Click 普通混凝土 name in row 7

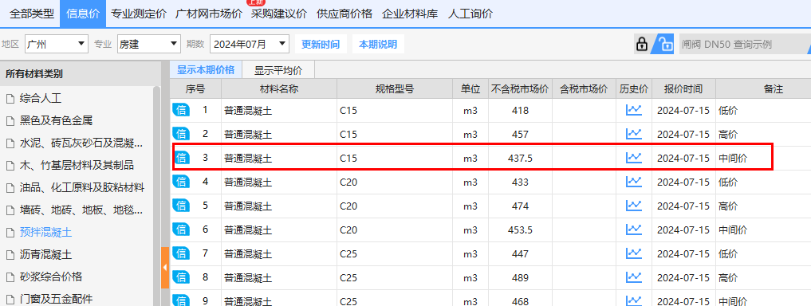248,254
